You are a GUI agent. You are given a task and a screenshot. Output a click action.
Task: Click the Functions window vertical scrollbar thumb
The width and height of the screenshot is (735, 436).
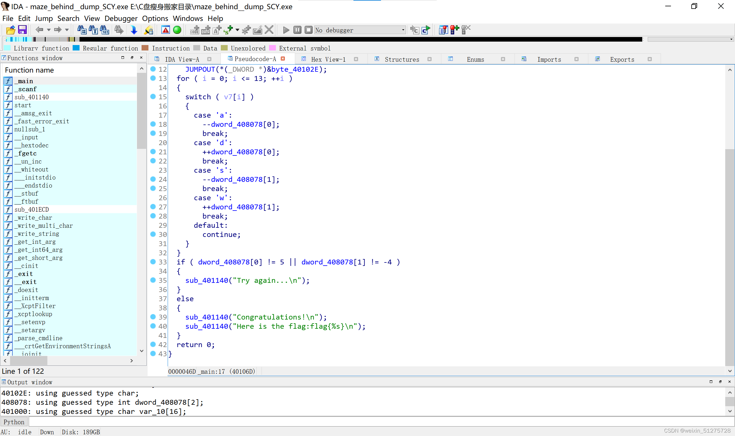pyautogui.click(x=142, y=111)
